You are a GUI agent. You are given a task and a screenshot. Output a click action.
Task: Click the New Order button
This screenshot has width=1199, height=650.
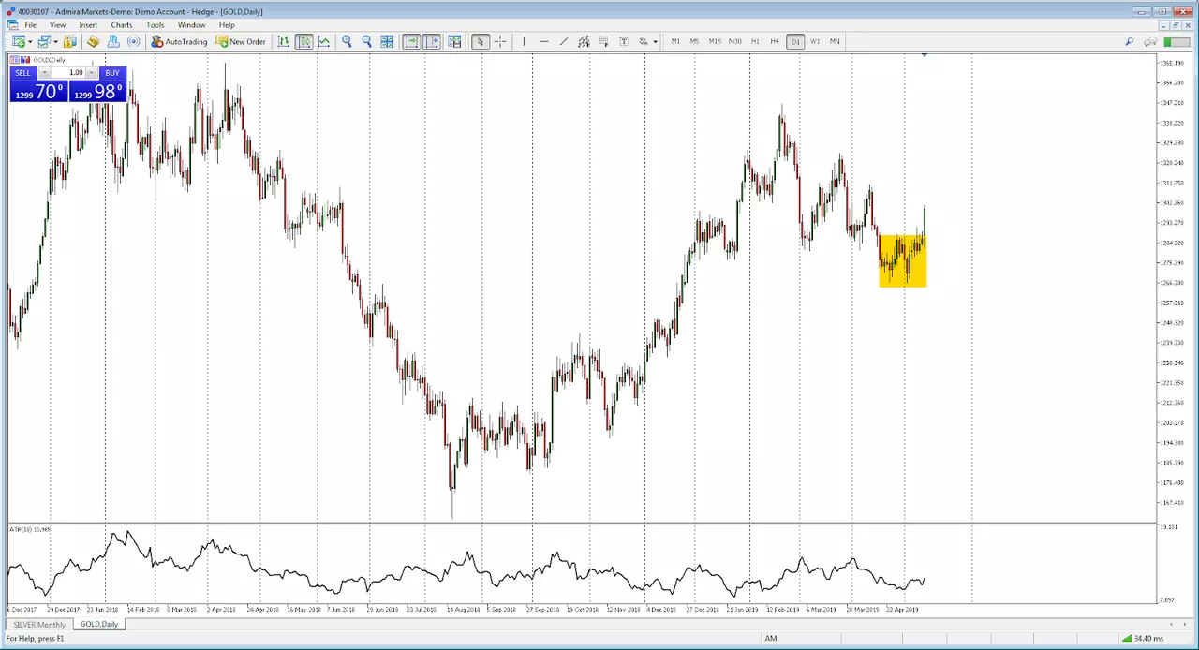click(241, 41)
